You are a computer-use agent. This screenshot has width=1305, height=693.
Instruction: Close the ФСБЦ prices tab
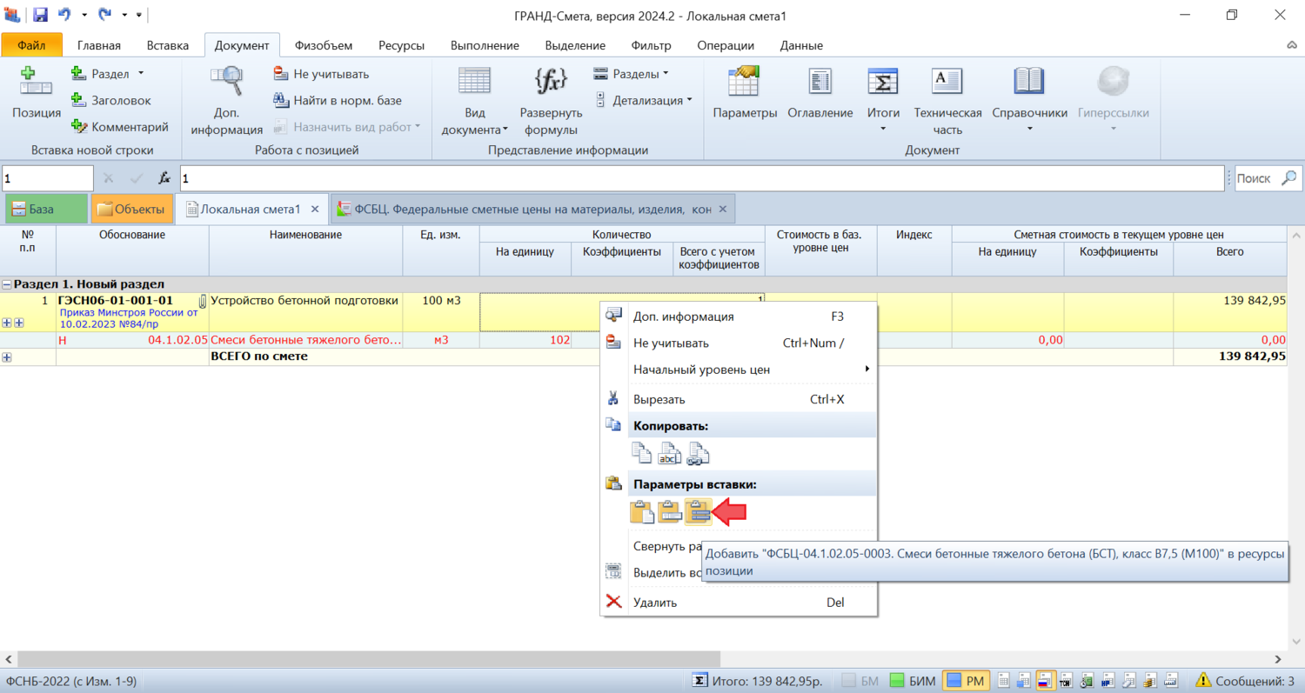(x=721, y=209)
